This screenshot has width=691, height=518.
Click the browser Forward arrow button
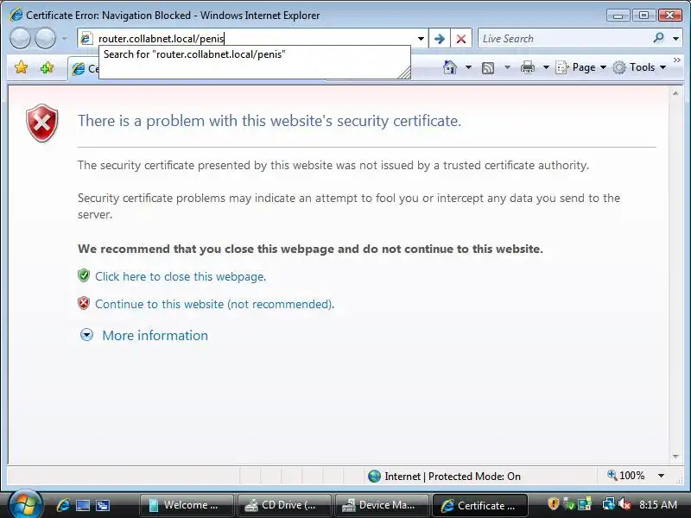coord(45,38)
